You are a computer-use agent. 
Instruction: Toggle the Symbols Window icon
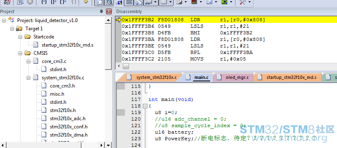pos(119,2)
